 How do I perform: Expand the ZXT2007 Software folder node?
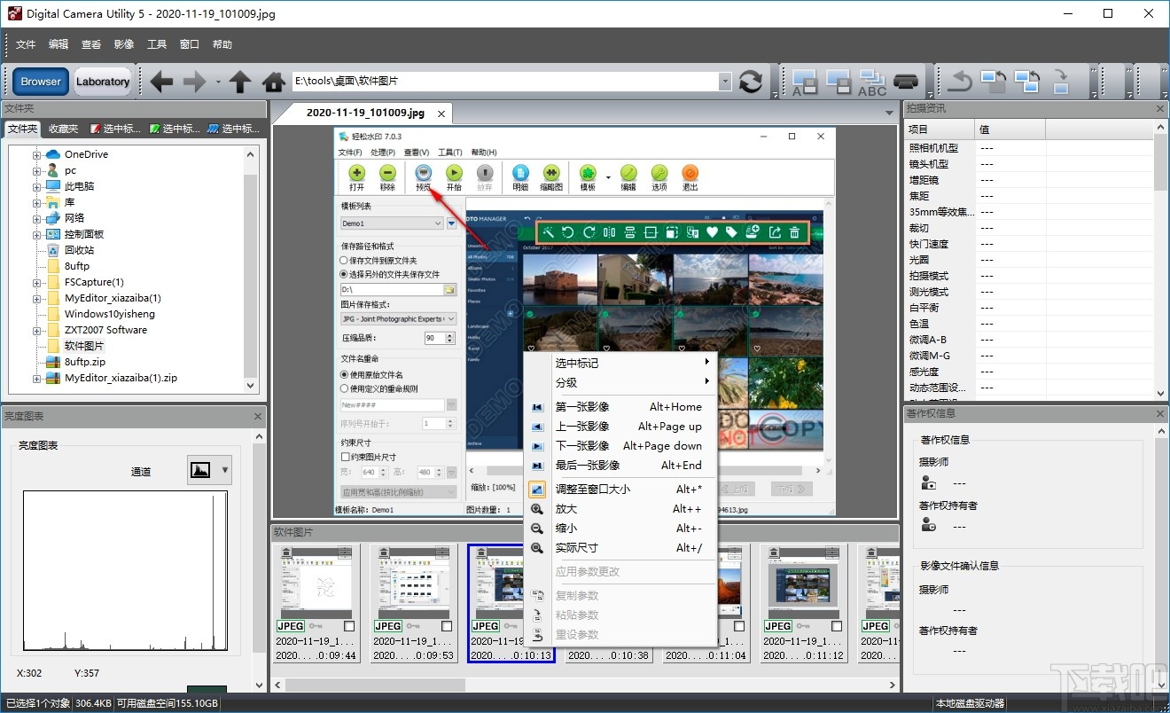pos(37,330)
